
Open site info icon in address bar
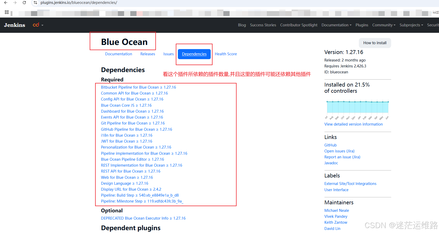coord(35,3)
